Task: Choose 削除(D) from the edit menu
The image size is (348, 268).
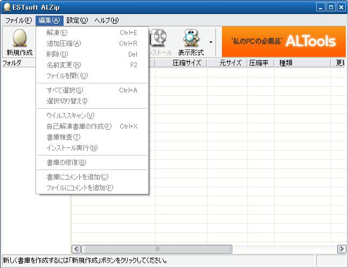Action: [92, 54]
